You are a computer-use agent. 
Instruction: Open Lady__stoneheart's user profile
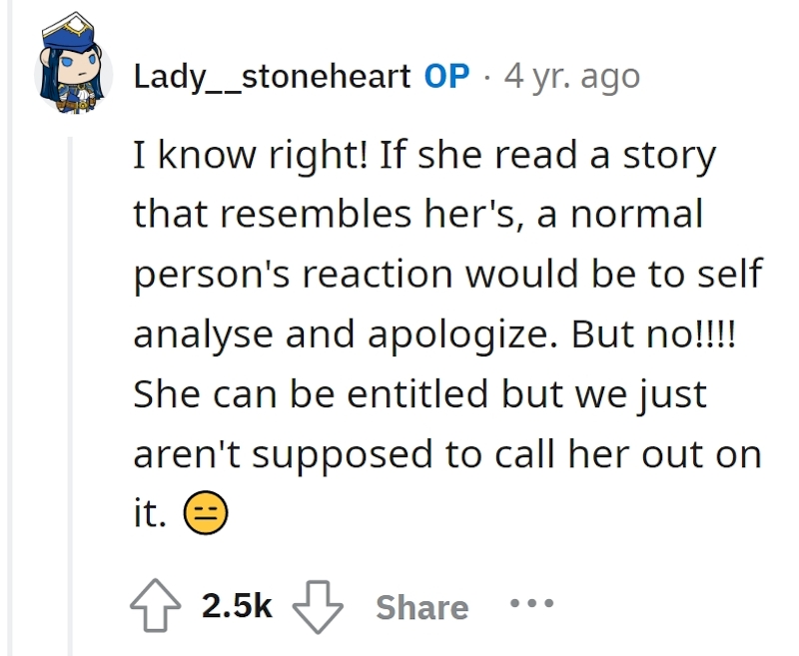[272, 78]
